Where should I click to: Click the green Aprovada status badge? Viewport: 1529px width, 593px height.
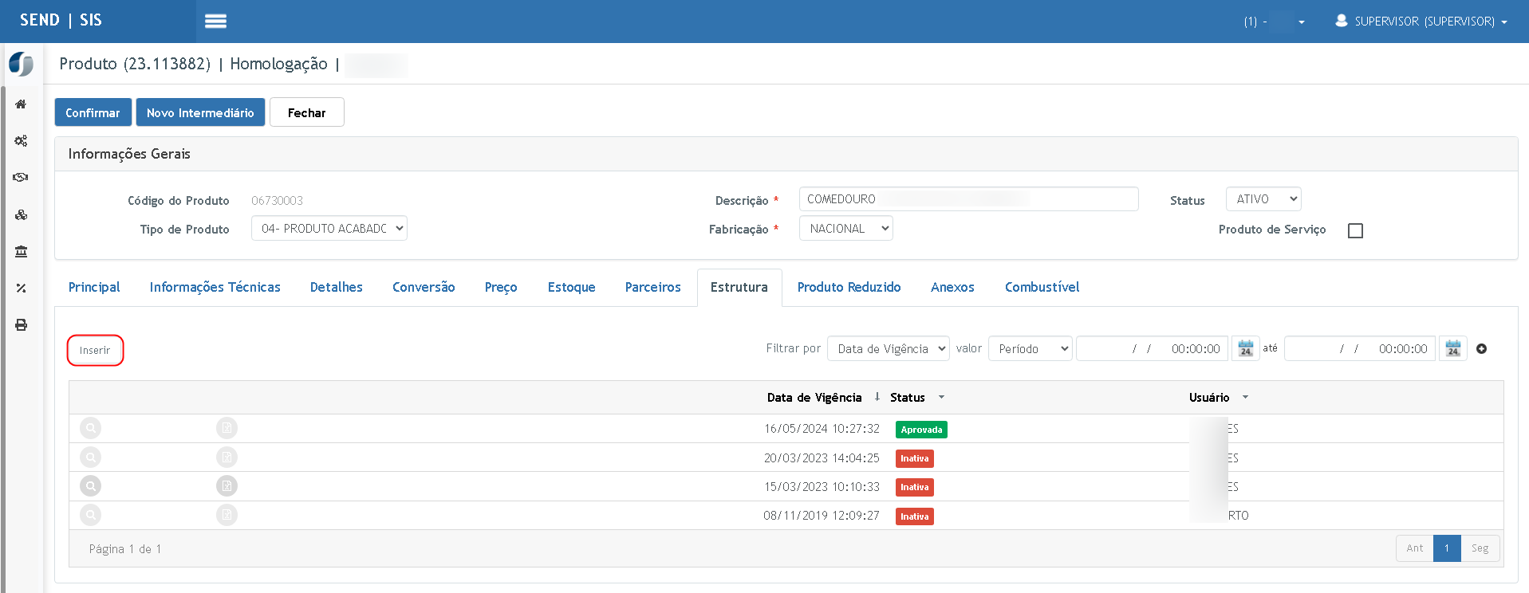point(921,430)
